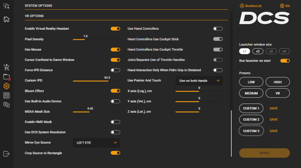Disable the Enable Virtual Reality Headset toggle
Viewport: 301px width, 168px height.
tap(115, 29)
